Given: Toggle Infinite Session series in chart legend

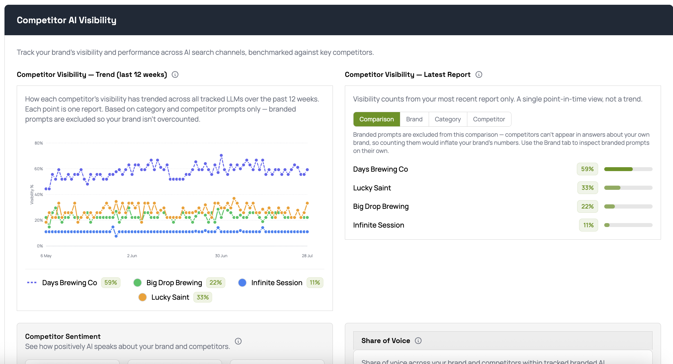Looking at the screenshot, I should tap(281, 283).
